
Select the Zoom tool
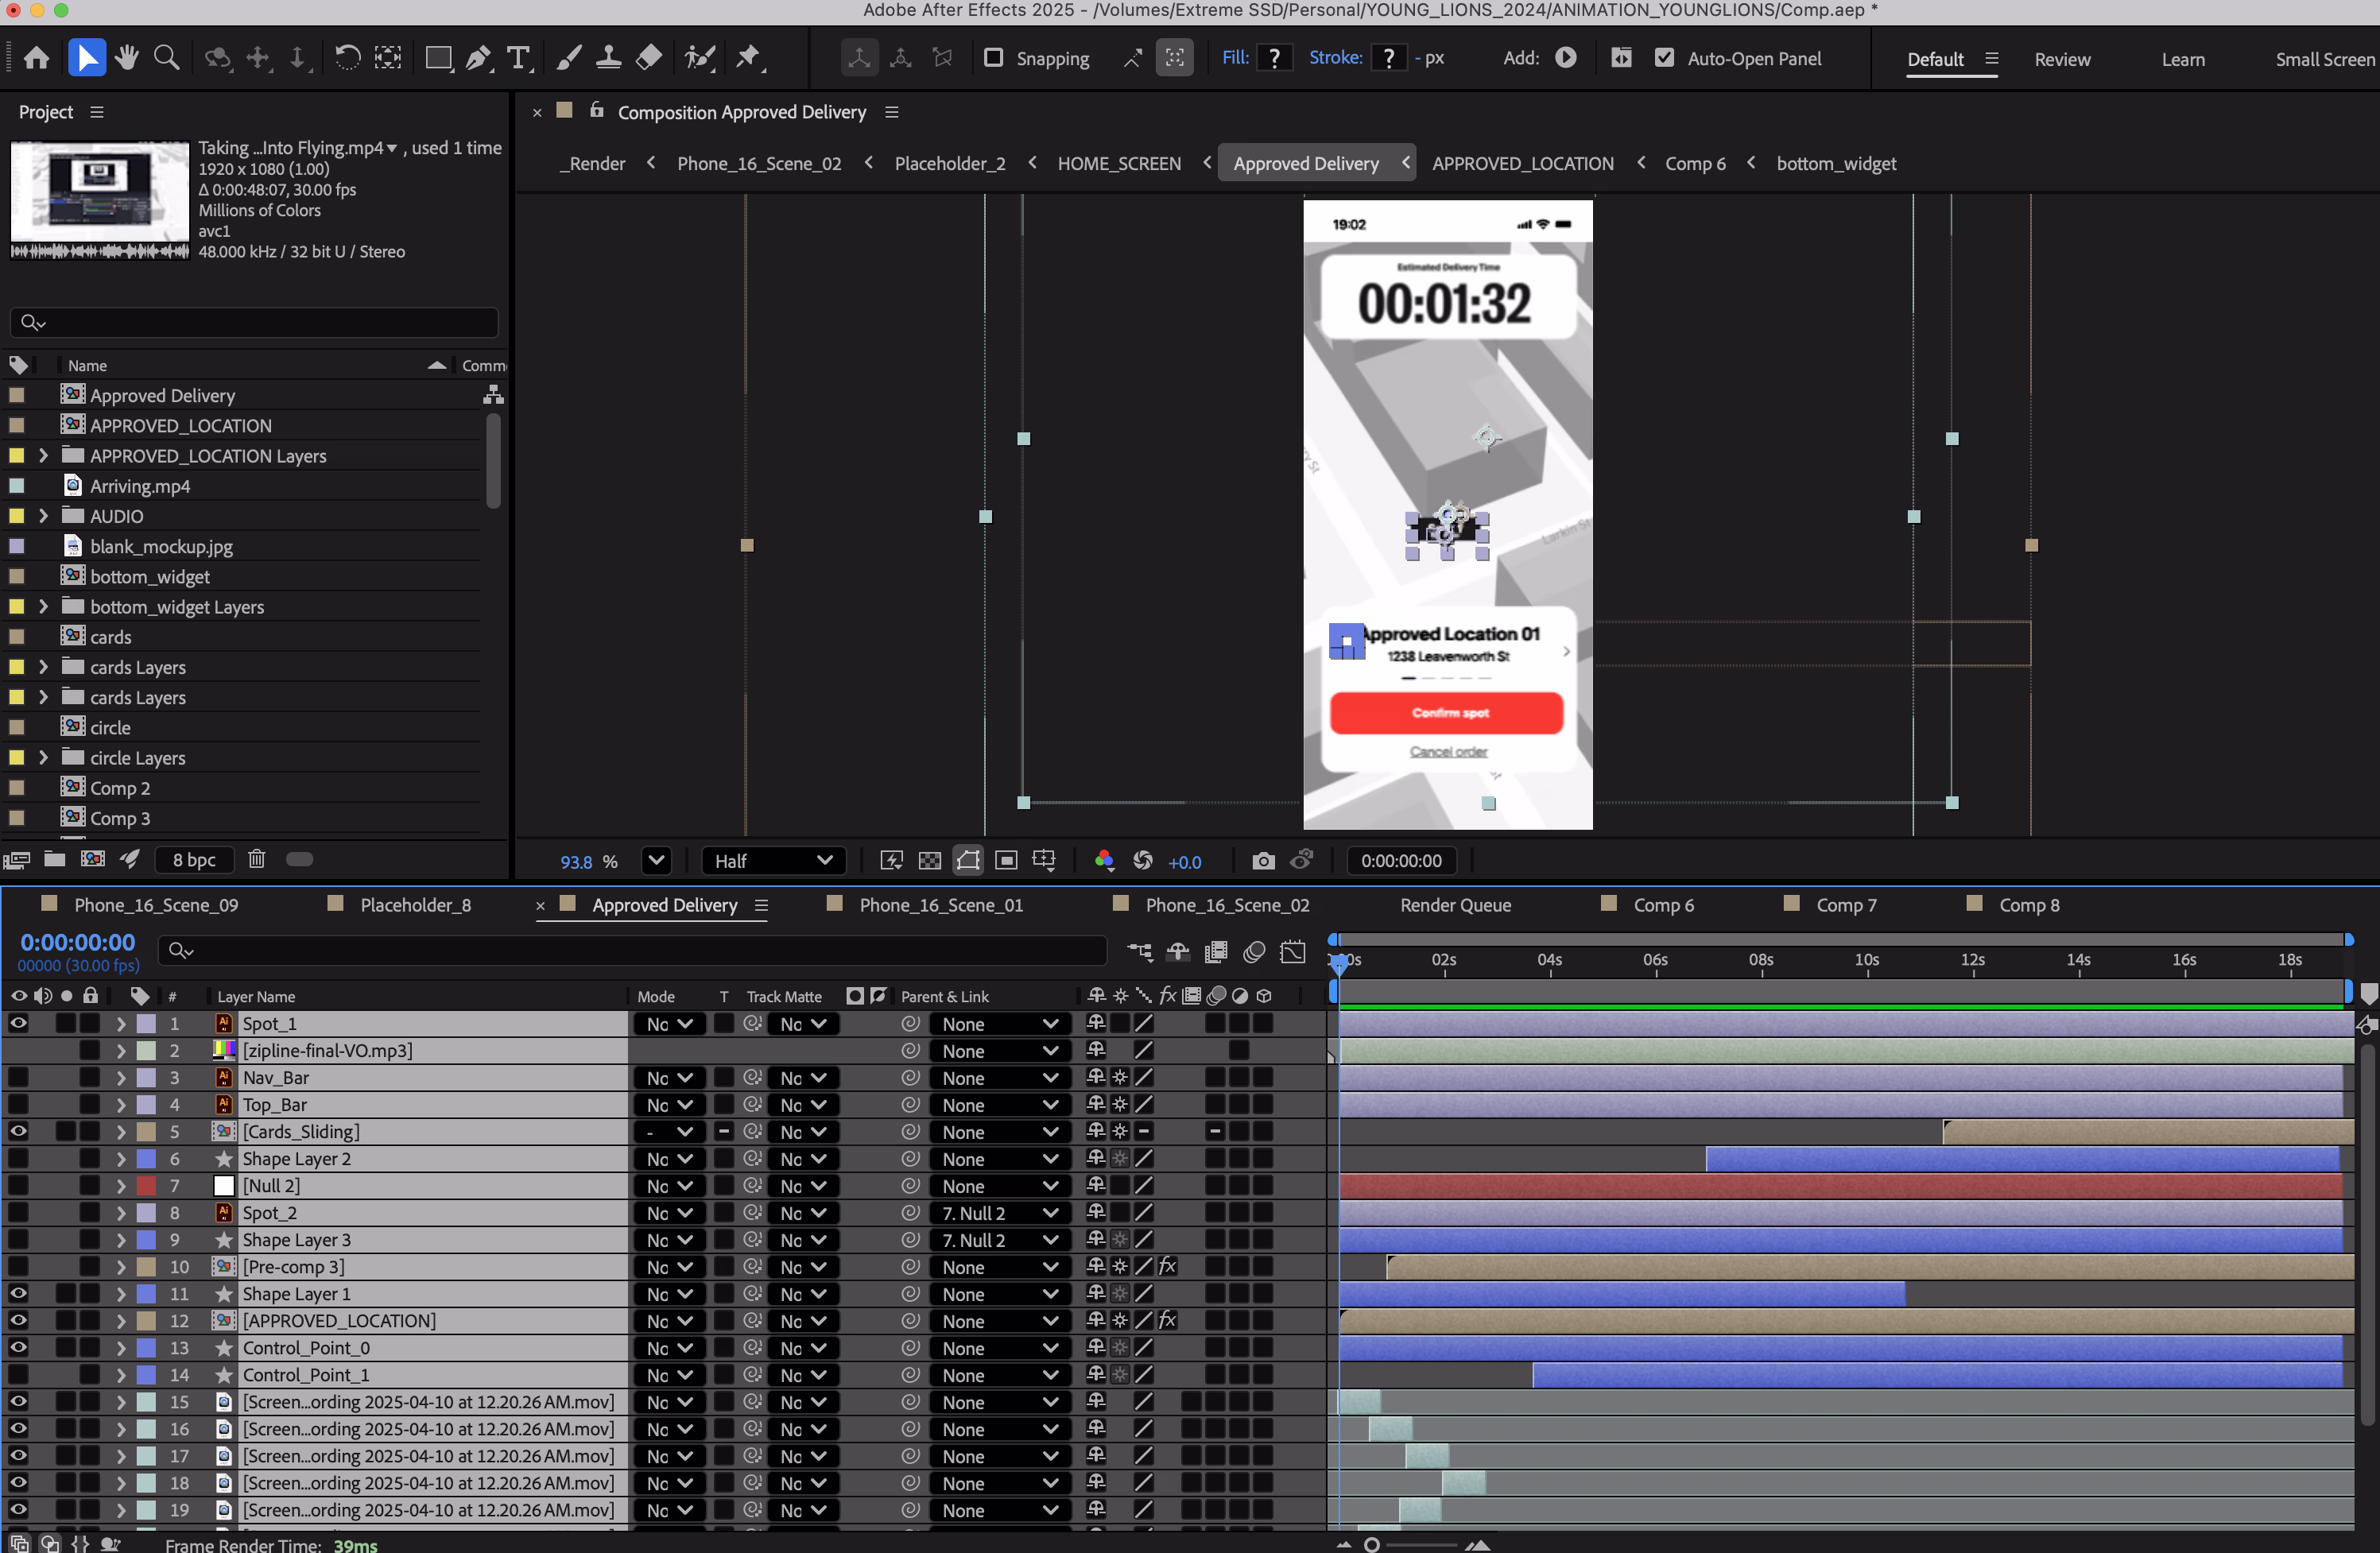coord(167,58)
